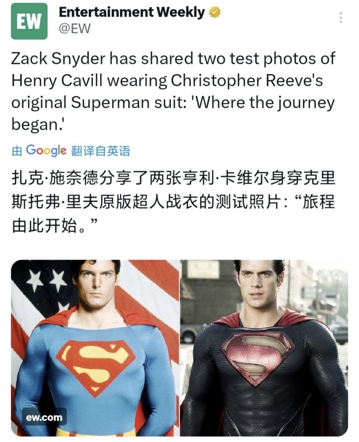Open the left Superman classic suit photo
This screenshot has height=442, width=359.
95,348
